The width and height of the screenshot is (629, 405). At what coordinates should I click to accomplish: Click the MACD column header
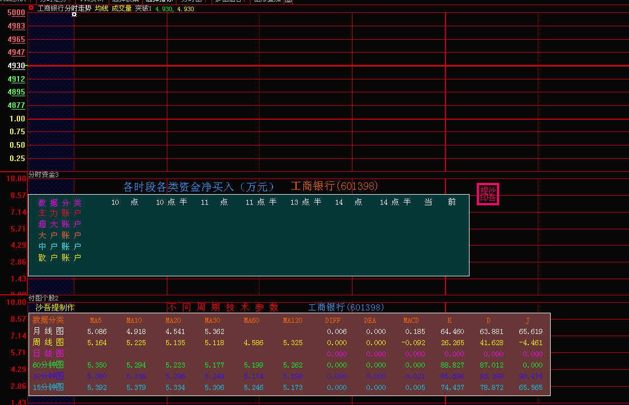coord(411,321)
